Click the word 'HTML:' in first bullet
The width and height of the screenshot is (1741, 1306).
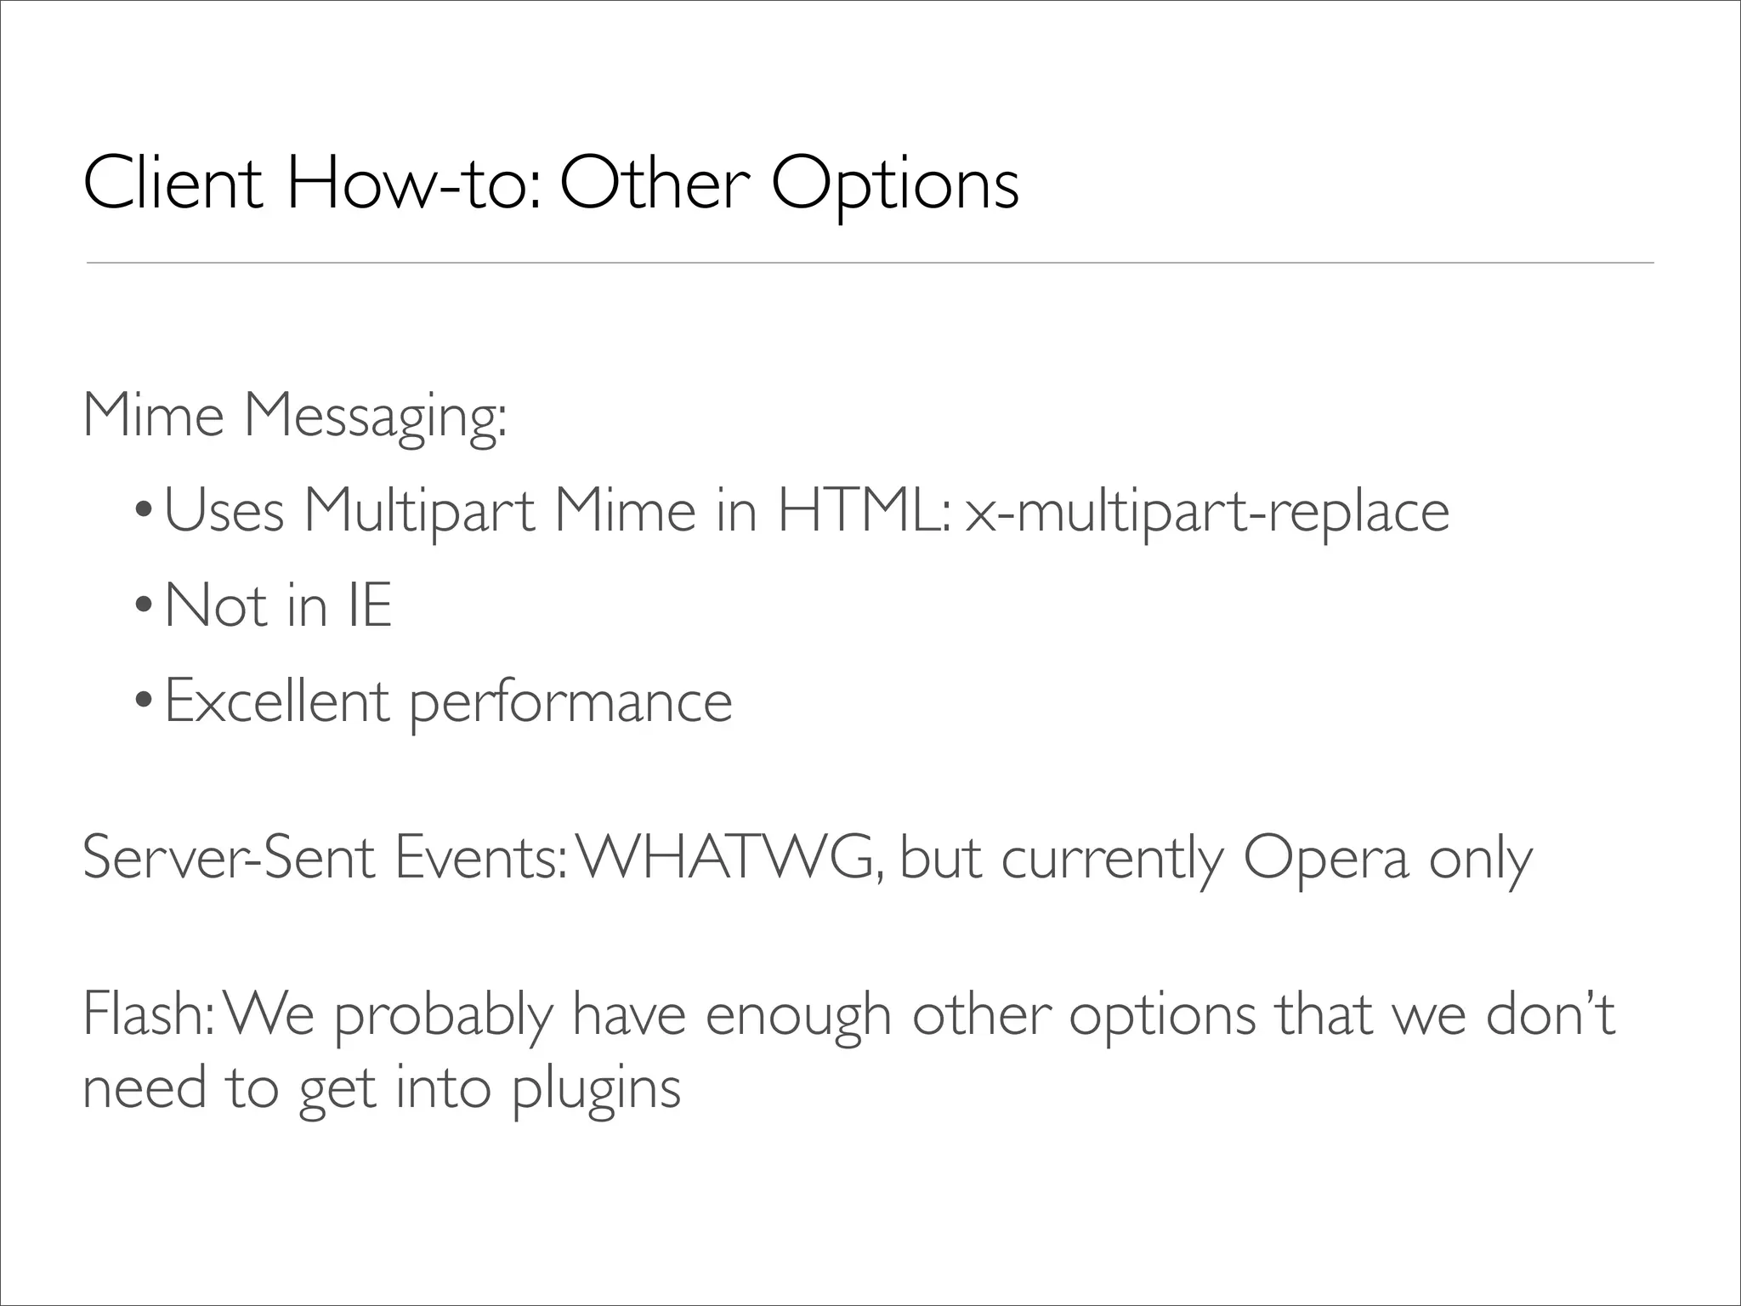click(x=862, y=512)
